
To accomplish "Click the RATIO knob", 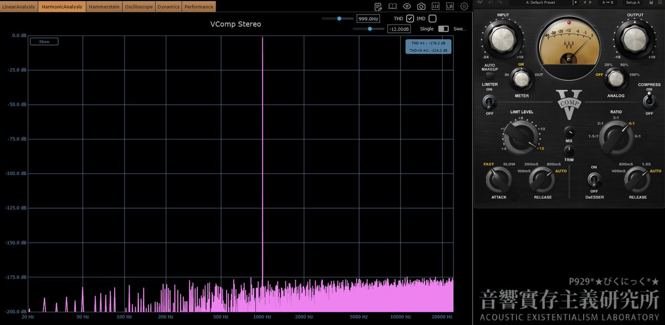I will point(616,137).
